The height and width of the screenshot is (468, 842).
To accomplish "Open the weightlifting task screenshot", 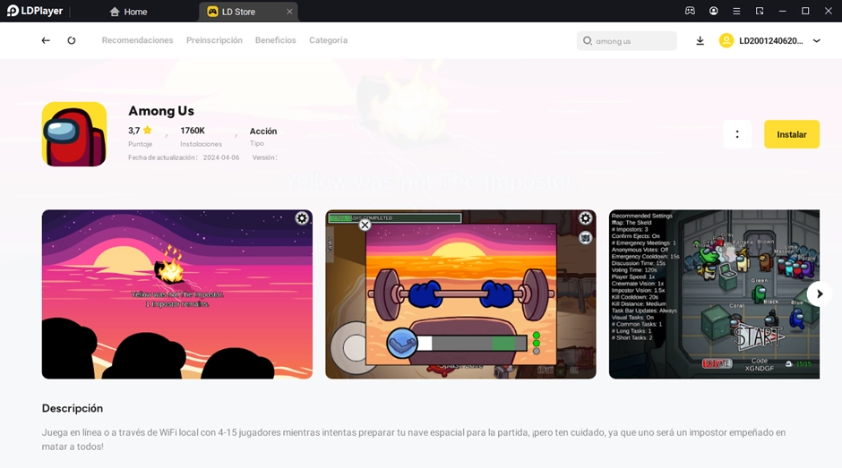I will pyautogui.click(x=460, y=294).
